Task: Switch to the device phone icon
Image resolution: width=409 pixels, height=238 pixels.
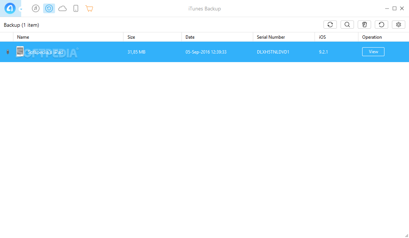Action: pyautogui.click(x=76, y=8)
